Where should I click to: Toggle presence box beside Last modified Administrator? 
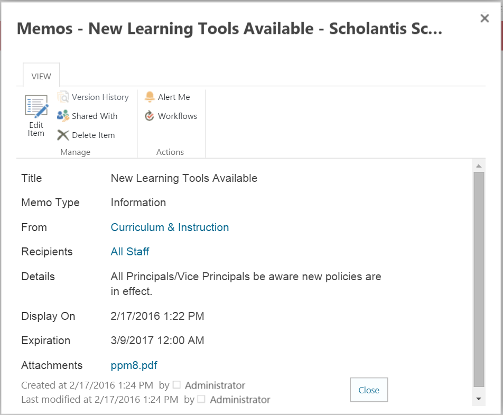[x=201, y=399]
